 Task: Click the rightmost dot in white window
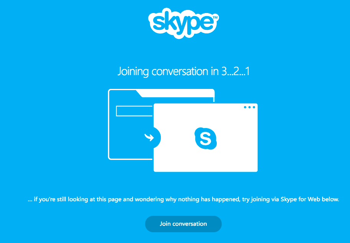254,107
